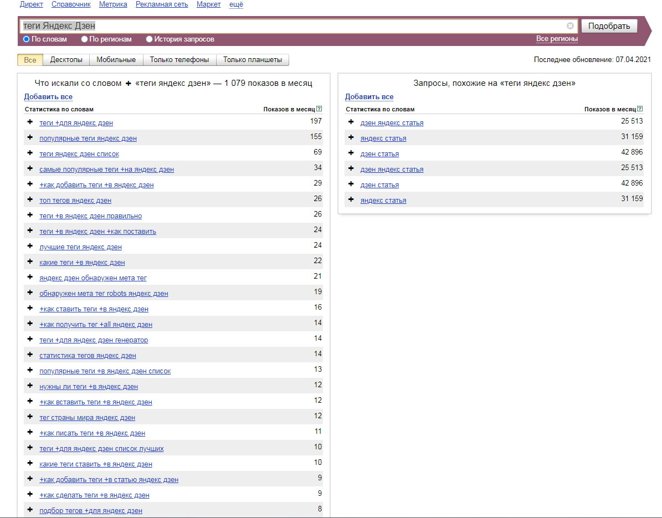Viewport: 662px width, 518px height.
Task: Open query 'популярные теги +в яндекс дзен список'
Action: 105,371
